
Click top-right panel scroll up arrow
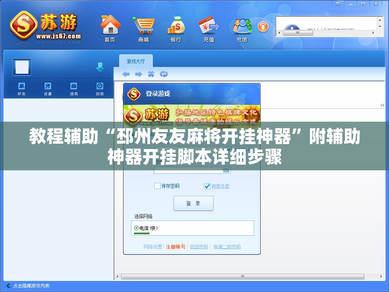[380, 20]
